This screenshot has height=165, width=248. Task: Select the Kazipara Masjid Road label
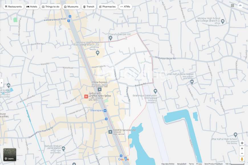55,19
